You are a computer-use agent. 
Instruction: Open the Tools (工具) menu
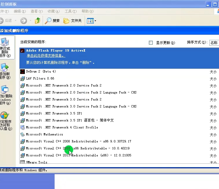coord(71,11)
